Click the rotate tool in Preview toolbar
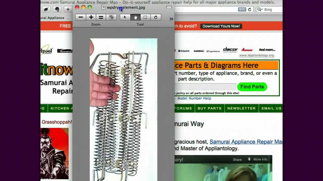This screenshot has width=323, height=181. [x=156, y=17]
